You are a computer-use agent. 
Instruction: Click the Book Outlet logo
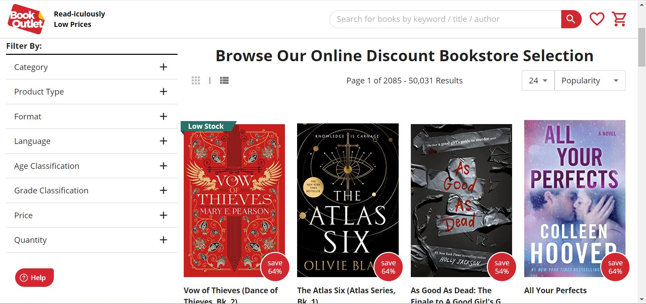coord(26,19)
